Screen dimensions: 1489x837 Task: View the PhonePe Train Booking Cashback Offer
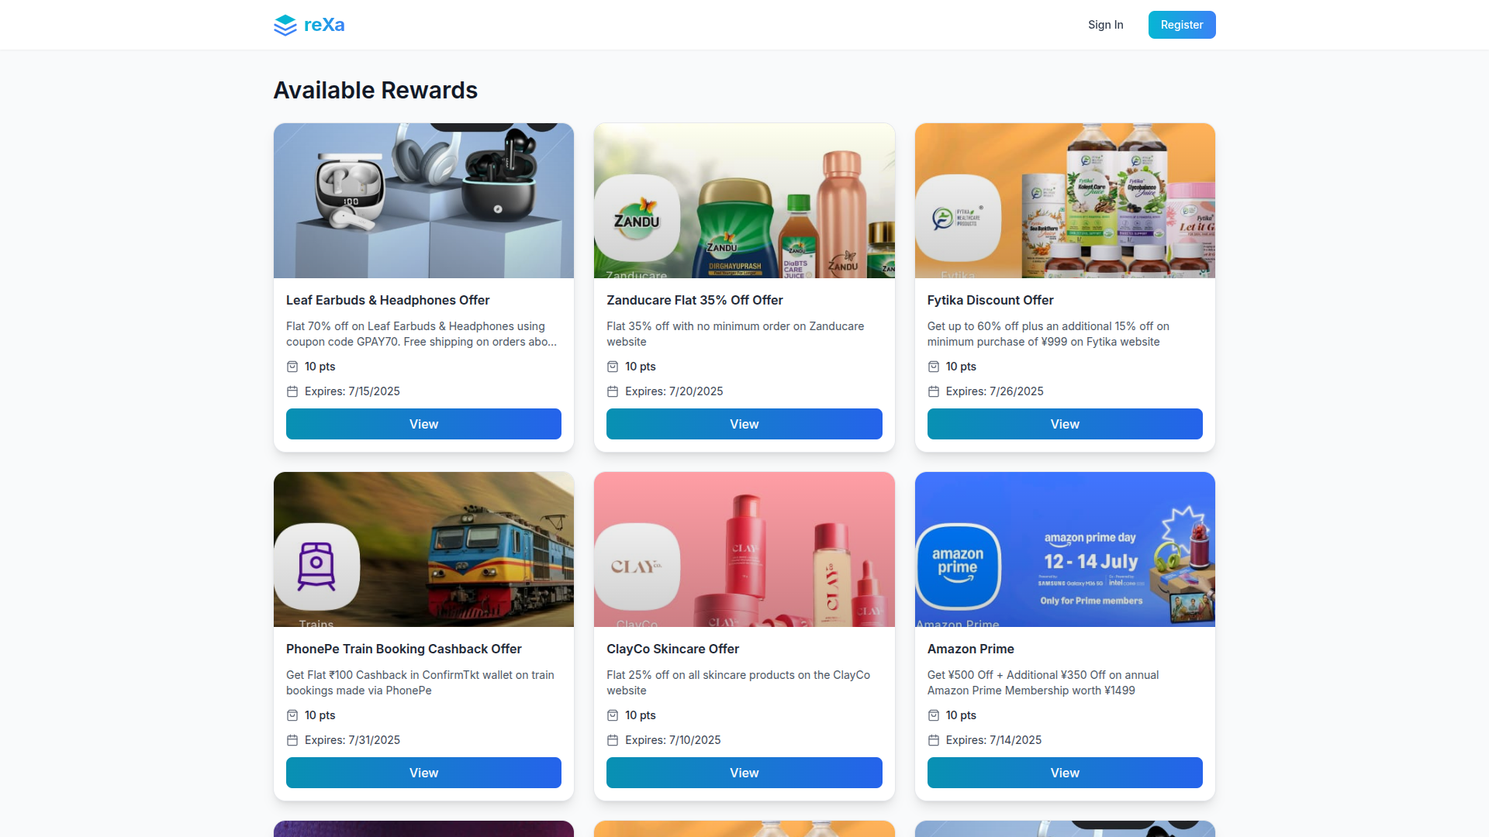[423, 773]
